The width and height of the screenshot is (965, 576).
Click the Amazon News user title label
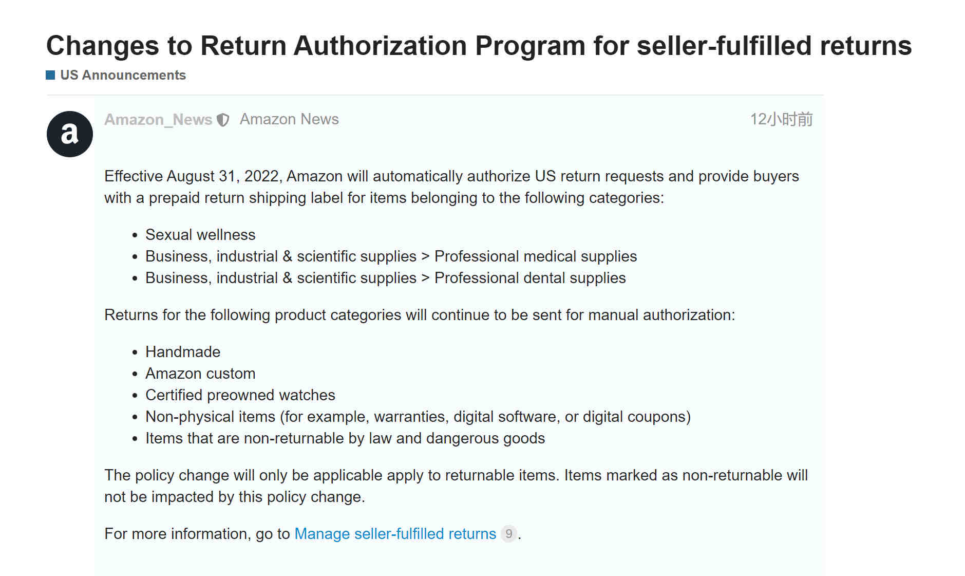click(x=289, y=119)
